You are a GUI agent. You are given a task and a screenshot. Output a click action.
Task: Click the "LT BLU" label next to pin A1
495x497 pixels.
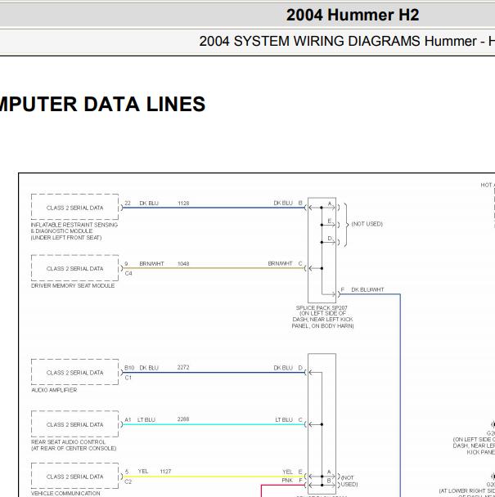146,419
